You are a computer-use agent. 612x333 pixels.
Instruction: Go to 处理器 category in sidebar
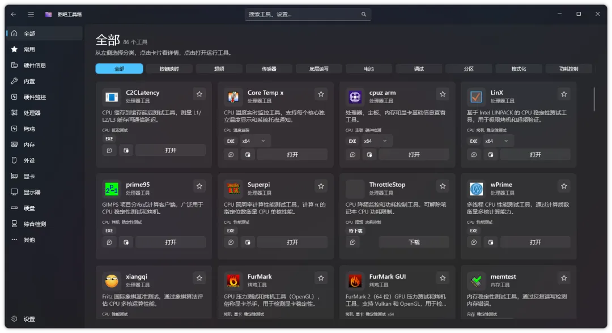45,113
